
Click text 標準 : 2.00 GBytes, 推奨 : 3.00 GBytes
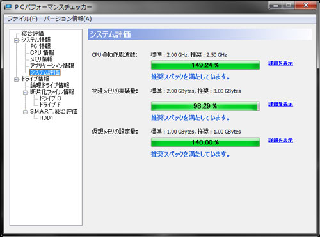click(x=196, y=91)
